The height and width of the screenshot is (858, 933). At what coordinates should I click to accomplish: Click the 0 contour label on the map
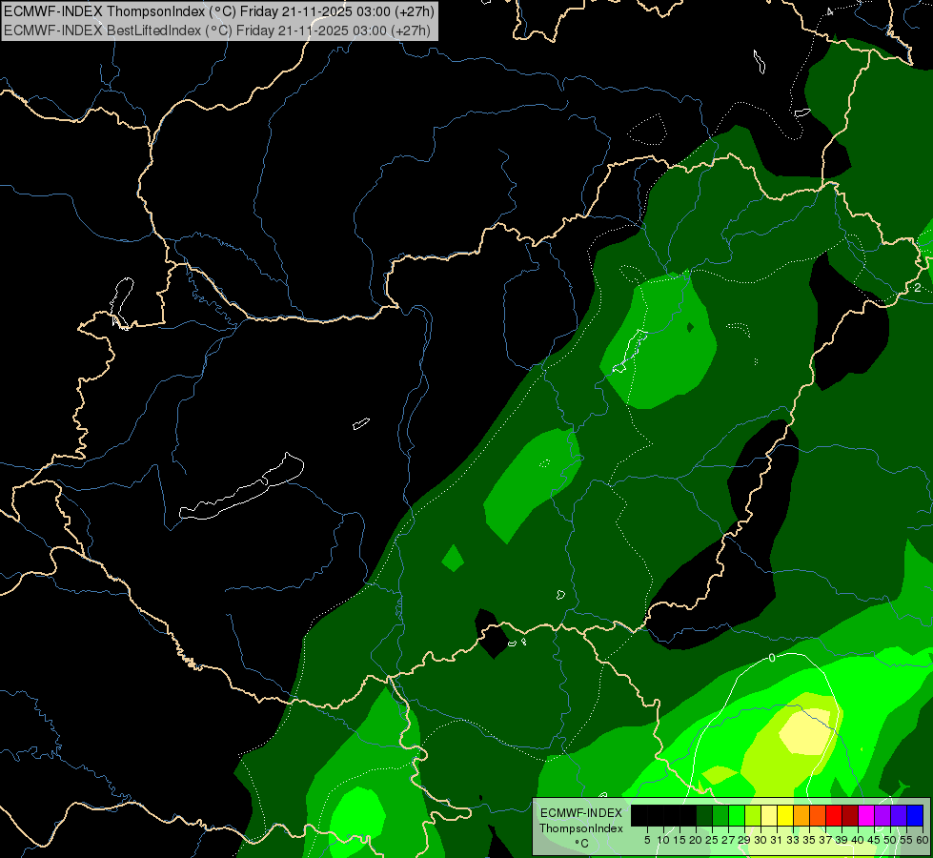pos(772,658)
